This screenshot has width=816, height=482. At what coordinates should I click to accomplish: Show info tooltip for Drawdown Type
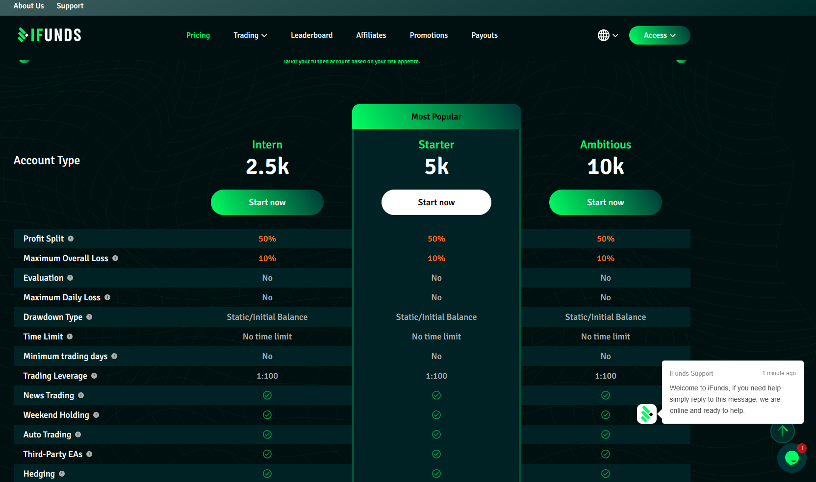point(89,317)
